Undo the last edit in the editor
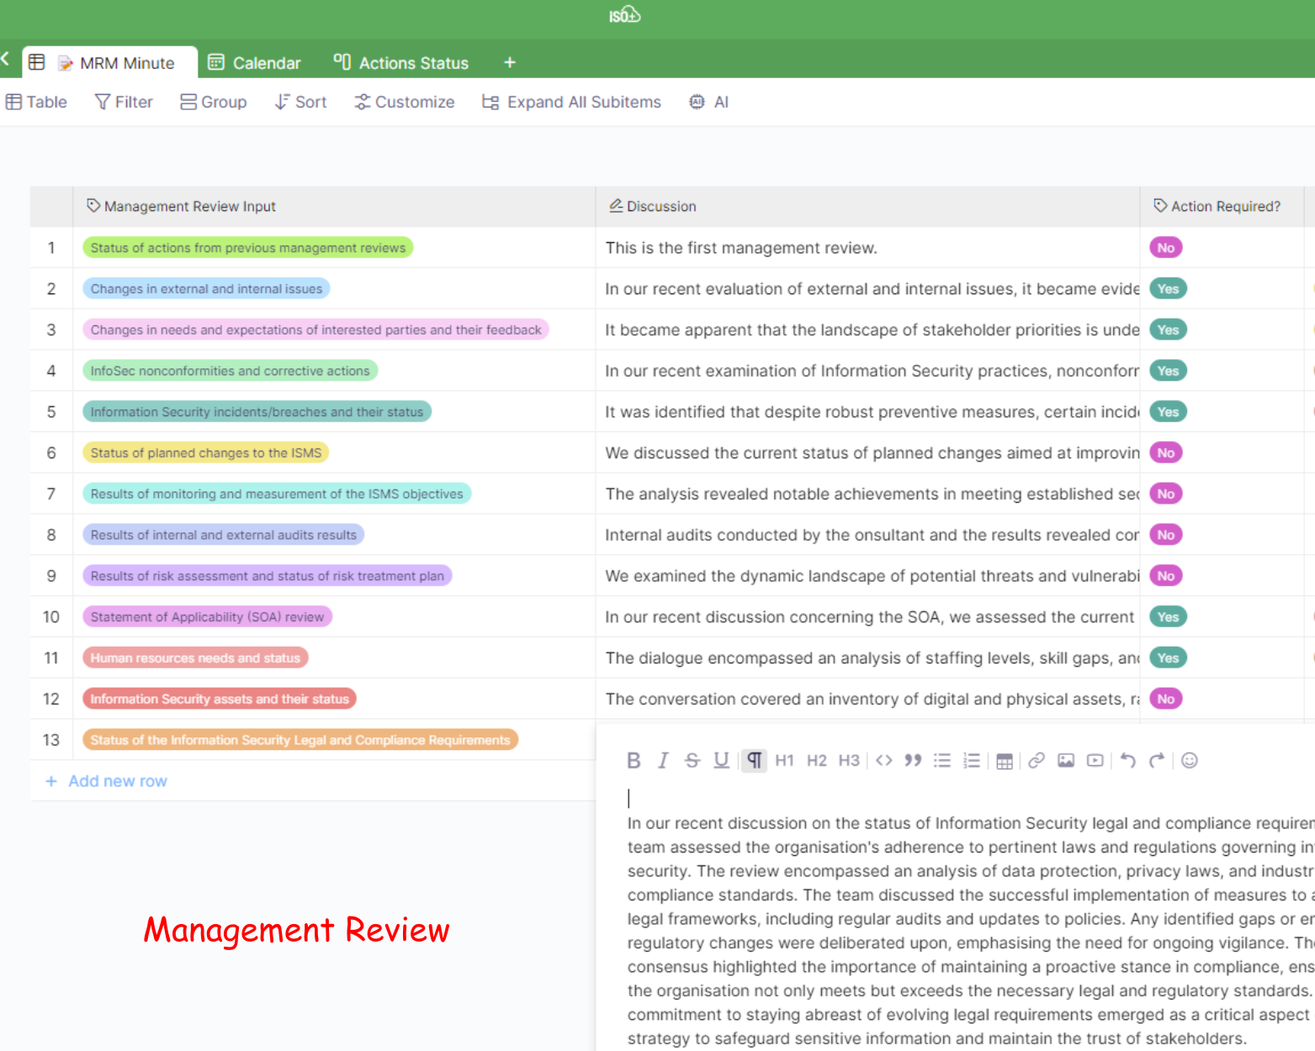The height and width of the screenshot is (1051, 1315). coord(1127,761)
